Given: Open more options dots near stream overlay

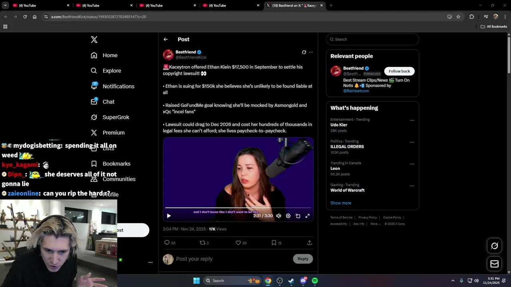Looking at the screenshot, I should tap(151, 262).
